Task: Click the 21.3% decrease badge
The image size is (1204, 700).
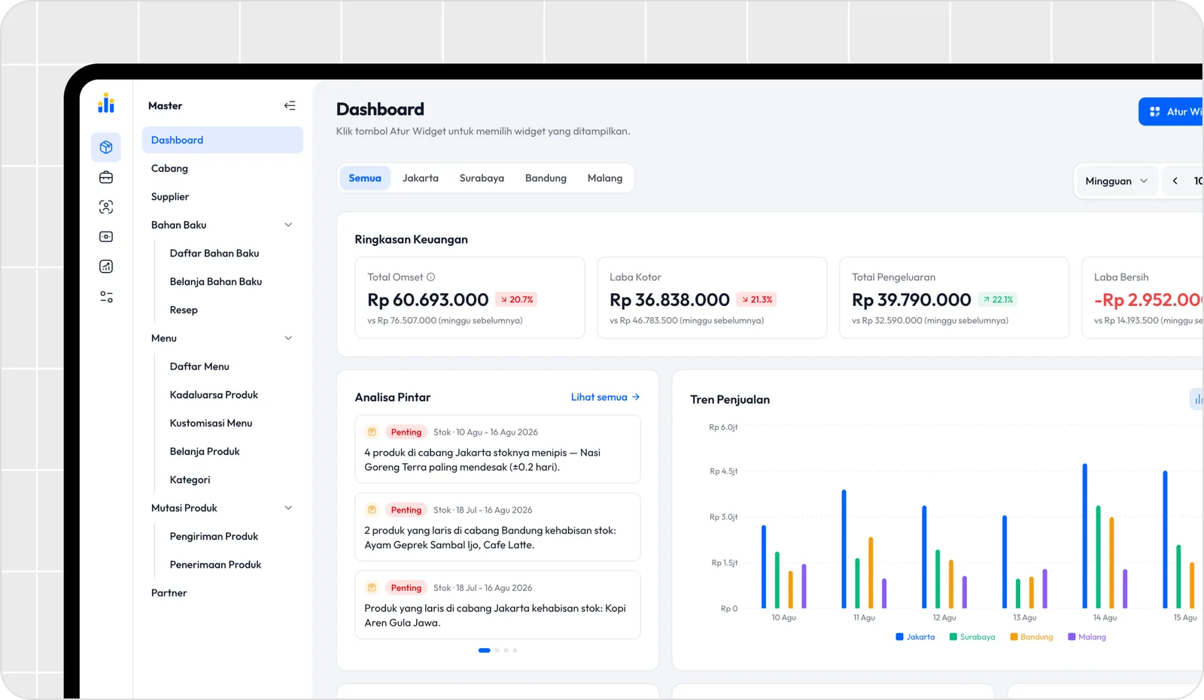Action: point(756,299)
